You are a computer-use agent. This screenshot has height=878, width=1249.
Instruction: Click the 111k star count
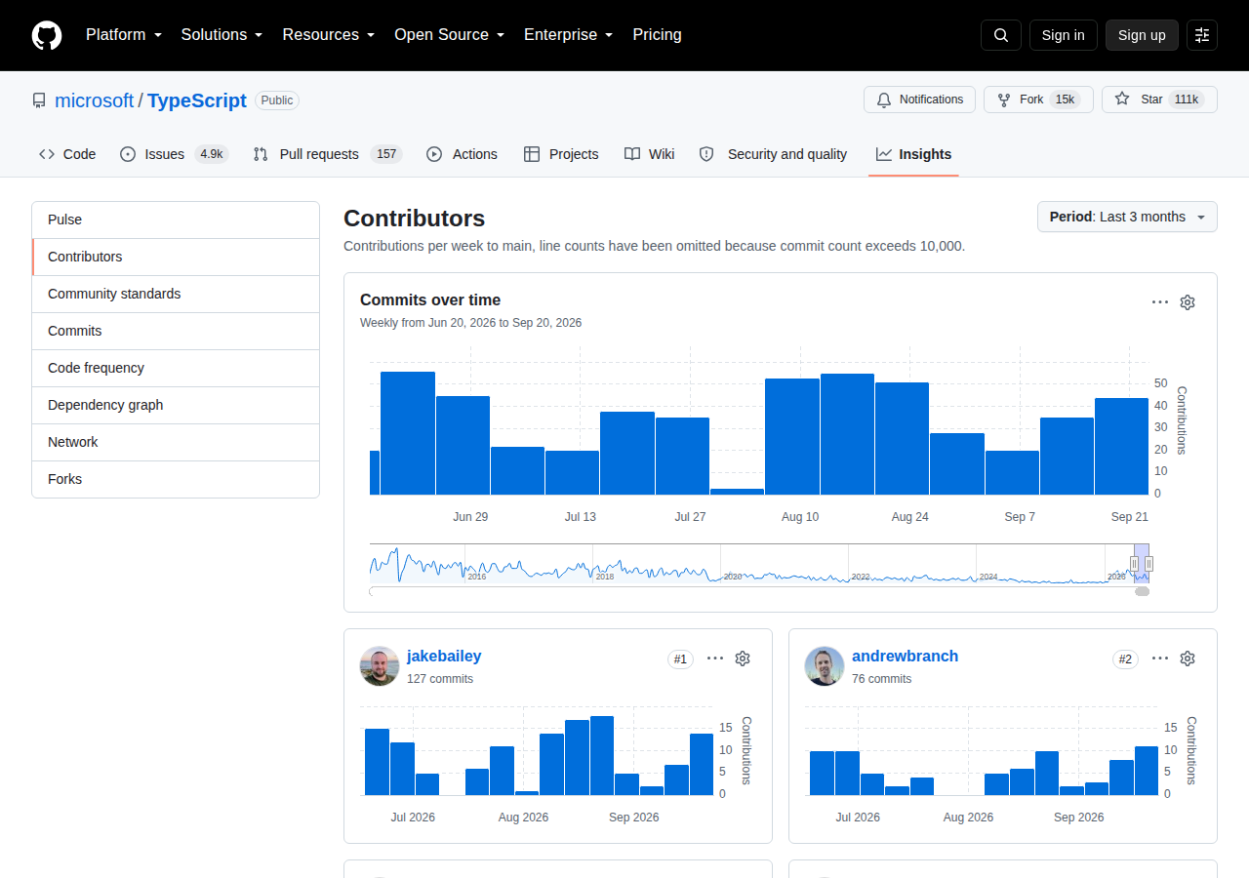(x=1187, y=100)
